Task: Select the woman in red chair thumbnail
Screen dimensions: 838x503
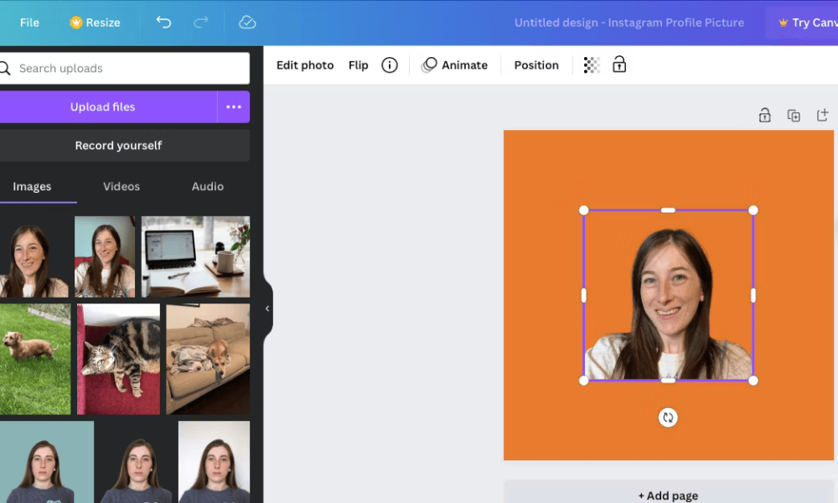Action: click(x=105, y=257)
